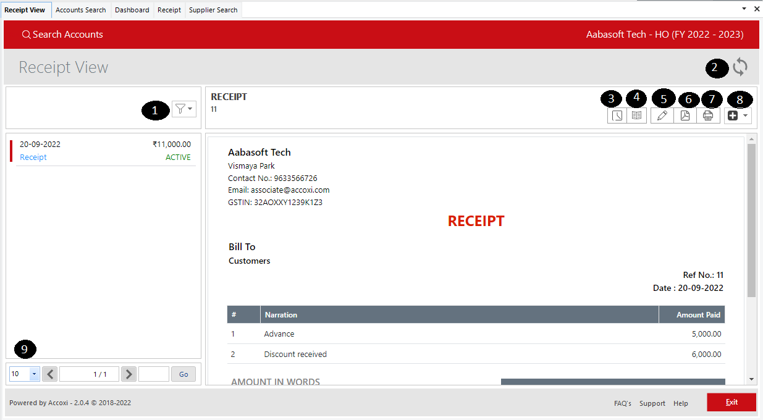This screenshot has height=420, width=763.
Task: Open Search Accounts in the red header
Action: coord(62,35)
